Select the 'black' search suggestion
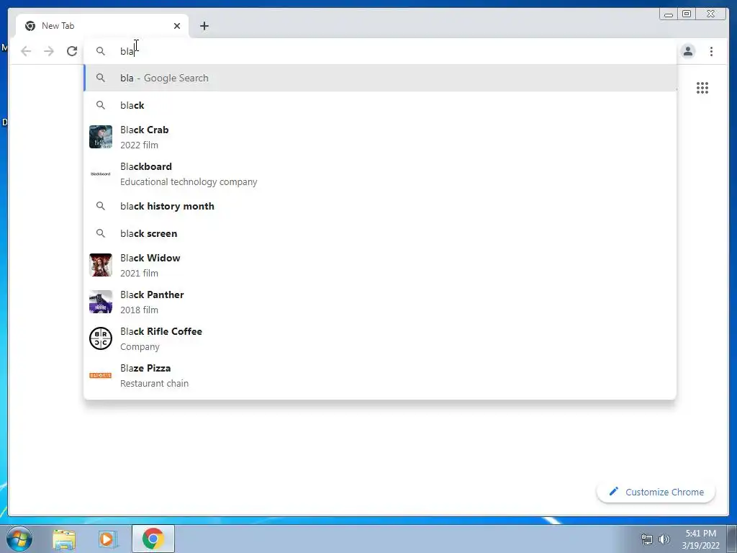This screenshot has width=737, height=553. [380, 105]
